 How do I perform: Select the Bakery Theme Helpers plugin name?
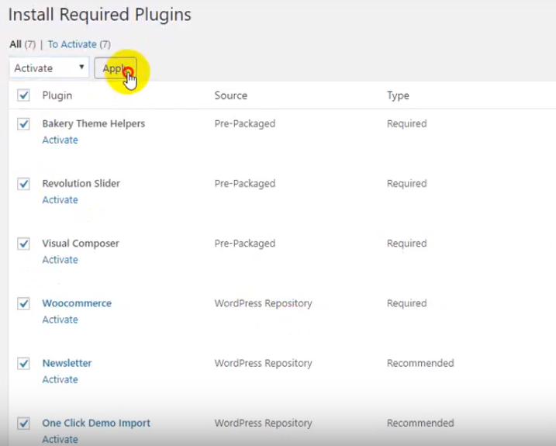pyautogui.click(x=94, y=123)
